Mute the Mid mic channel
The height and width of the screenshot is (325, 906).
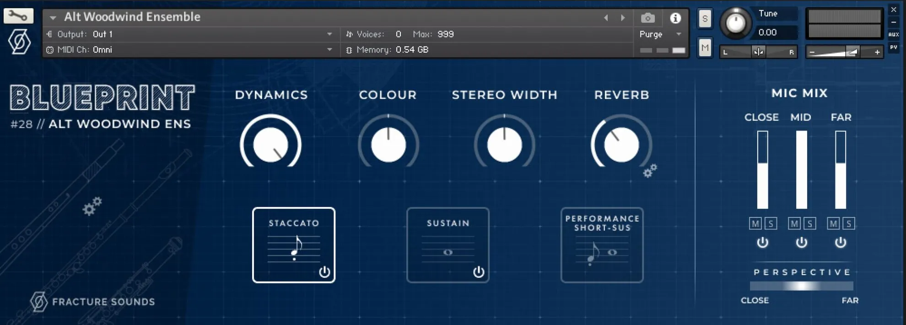794,223
